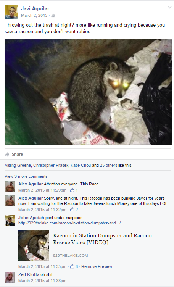The width and height of the screenshot is (174, 287).
Task: Click the Racoon in Station Dumpster headline
Action: point(103,239)
